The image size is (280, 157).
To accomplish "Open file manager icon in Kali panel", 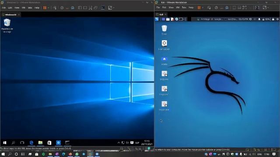I will pos(168,19).
